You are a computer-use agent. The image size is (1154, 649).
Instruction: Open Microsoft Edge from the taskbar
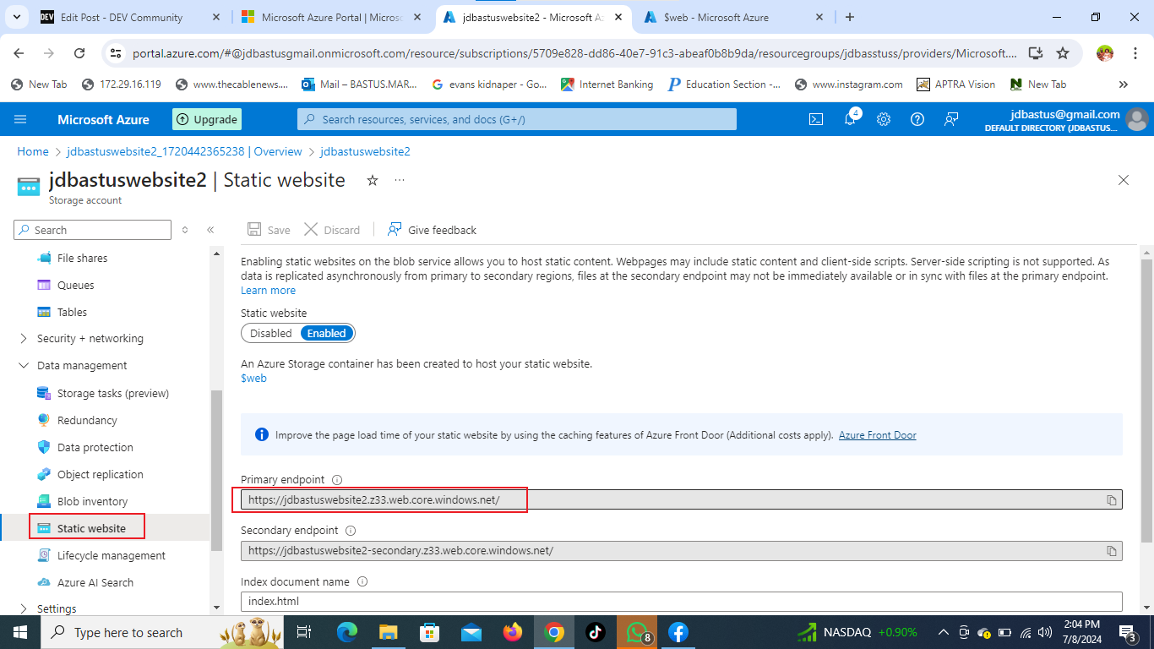(347, 632)
